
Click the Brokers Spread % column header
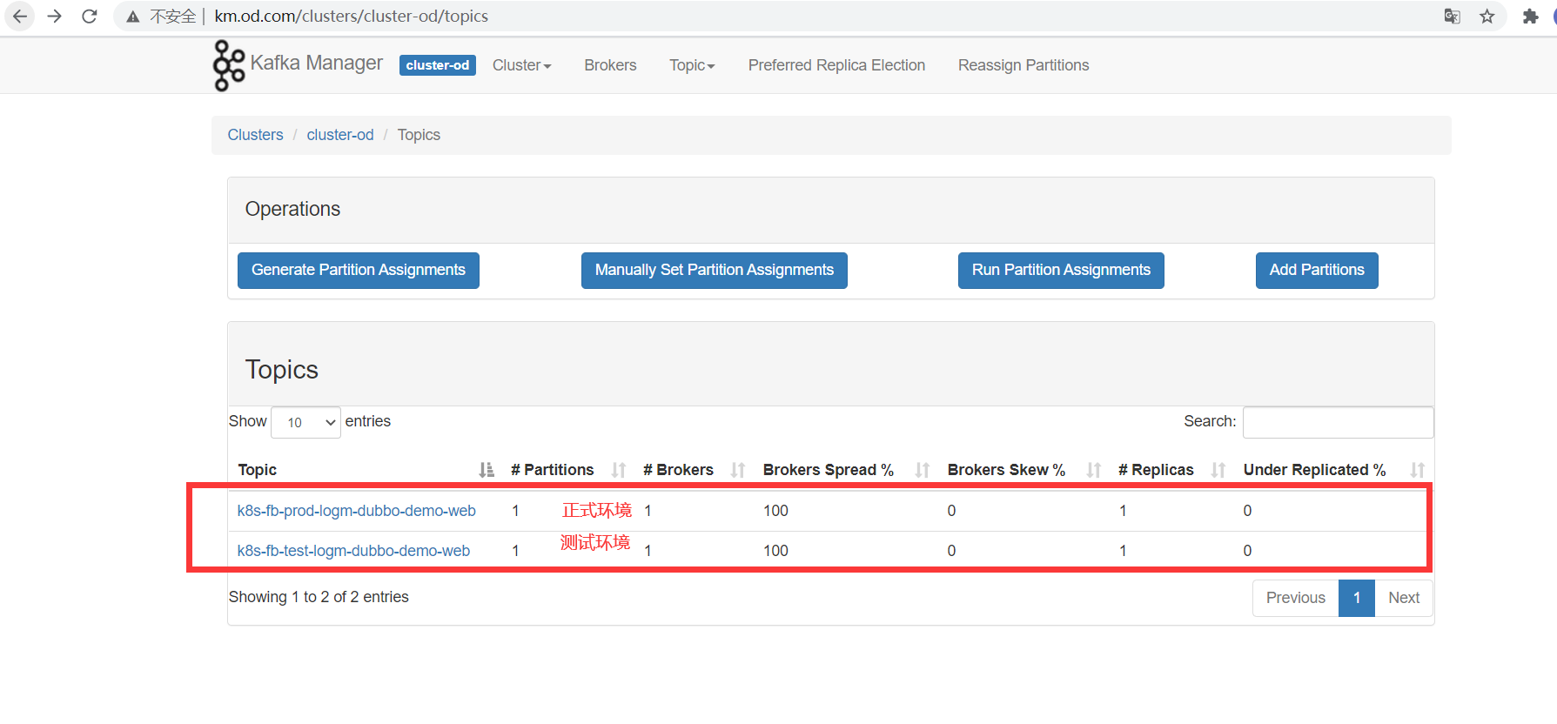click(829, 470)
